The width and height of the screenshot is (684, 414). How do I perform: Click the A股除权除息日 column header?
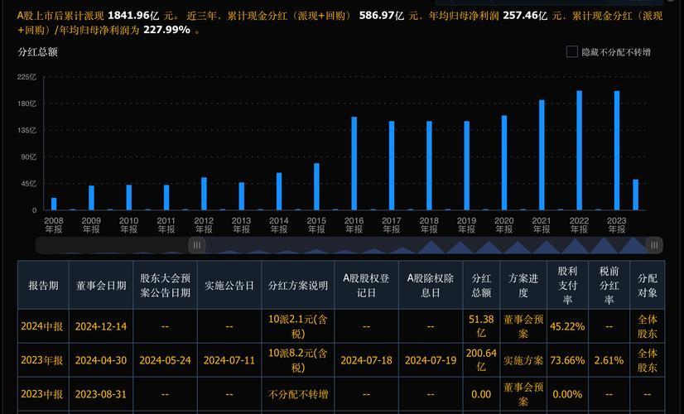(x=431, y=286)
